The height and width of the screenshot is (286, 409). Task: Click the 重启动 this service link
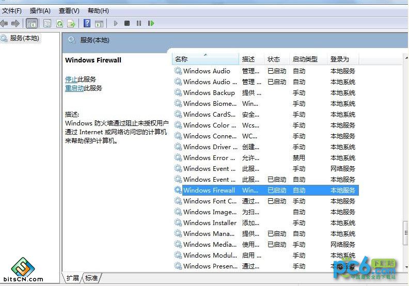[x=74, y=88]
